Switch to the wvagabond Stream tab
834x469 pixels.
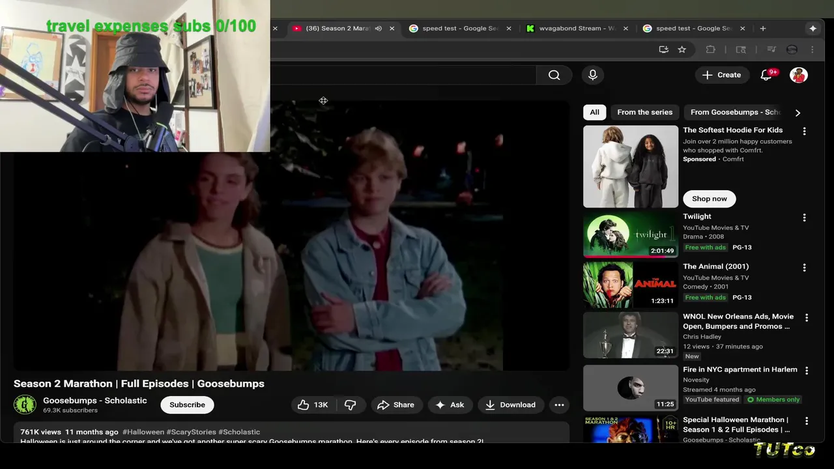click(x=577, y=29)
